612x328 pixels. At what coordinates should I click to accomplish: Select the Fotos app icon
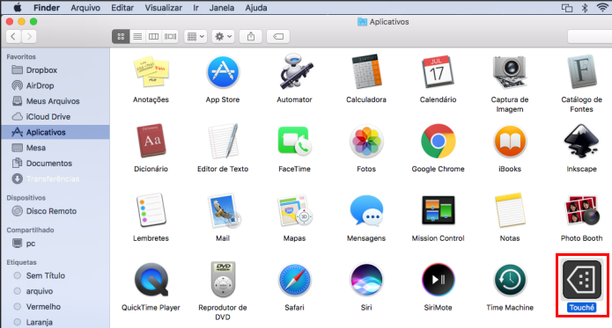pyautogui.click(x=366, y=141)
